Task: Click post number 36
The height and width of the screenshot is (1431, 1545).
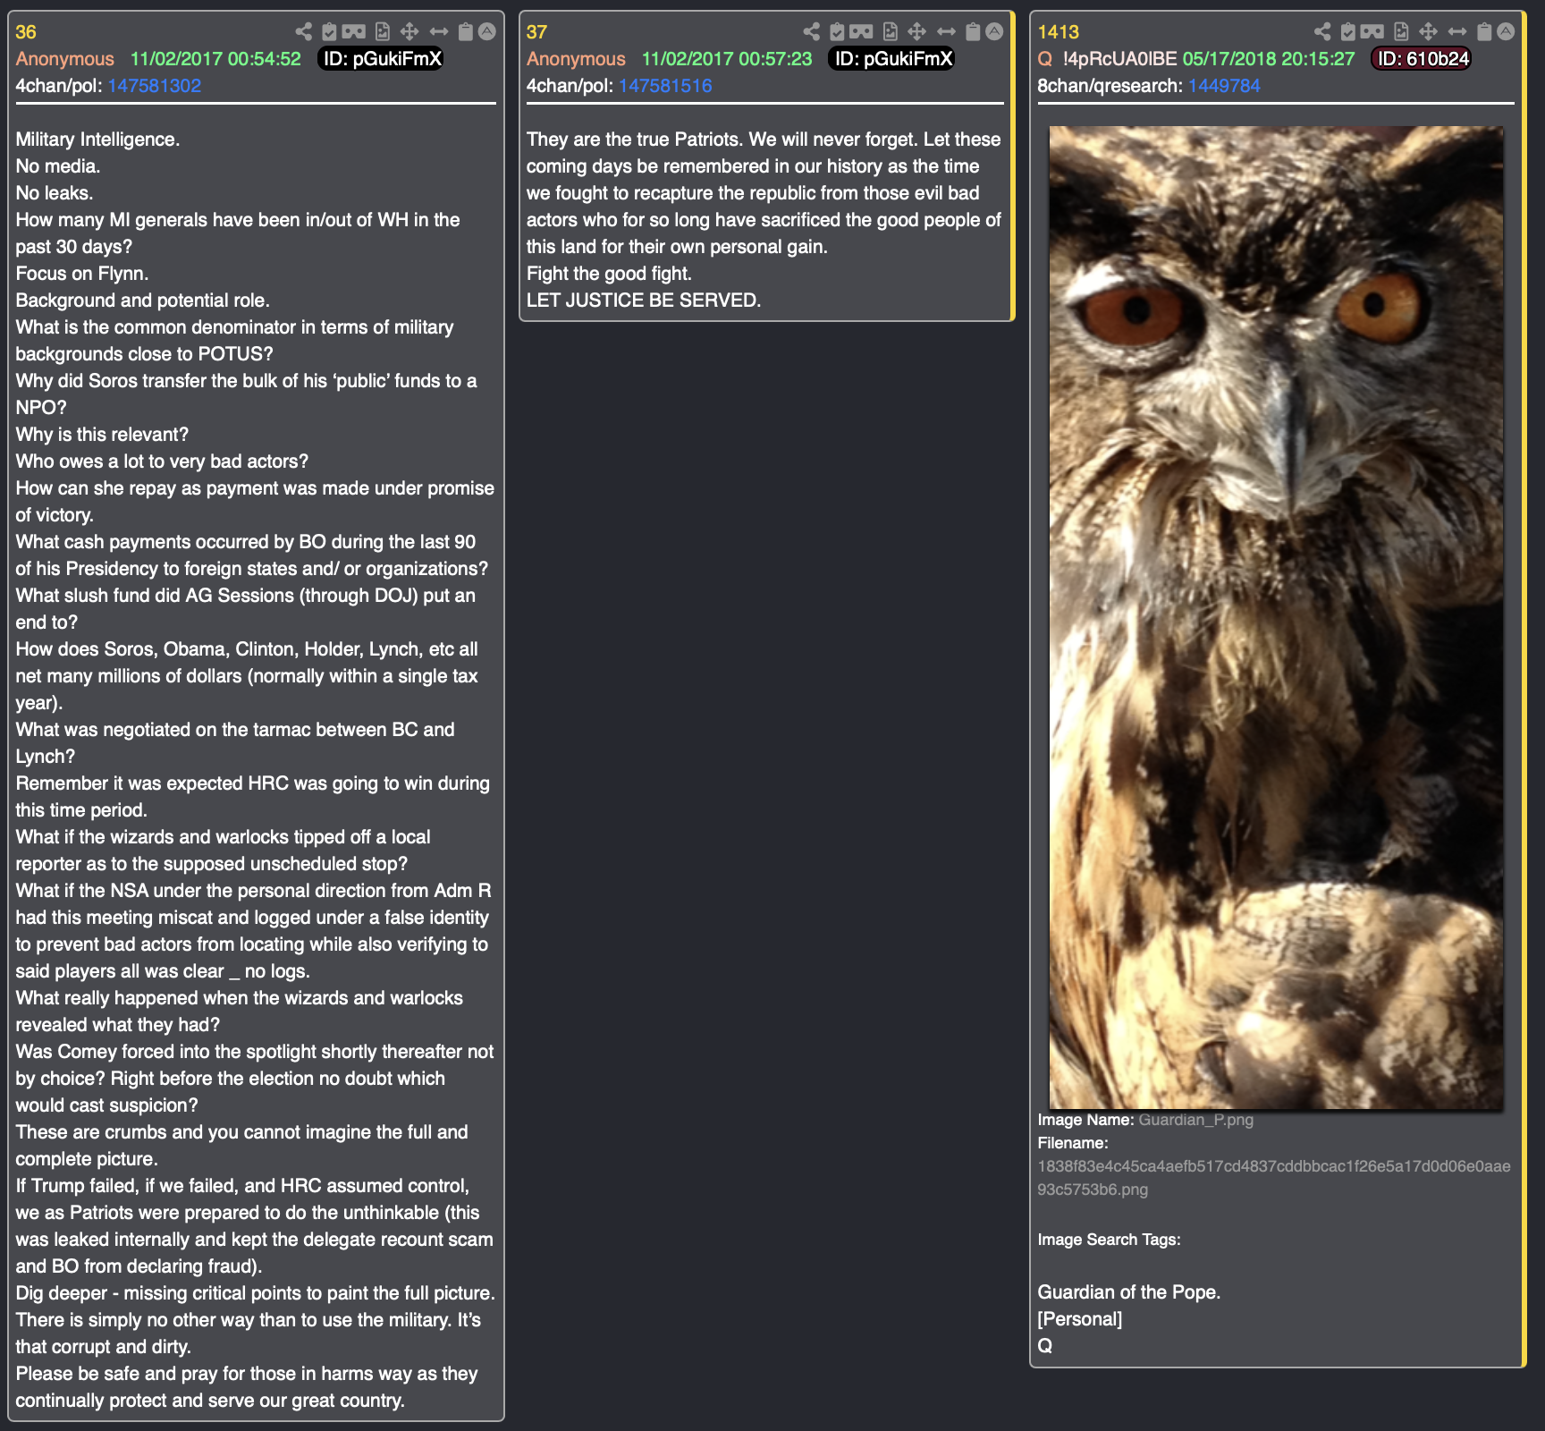Action: pyautogui.click(x=26, y=32)
